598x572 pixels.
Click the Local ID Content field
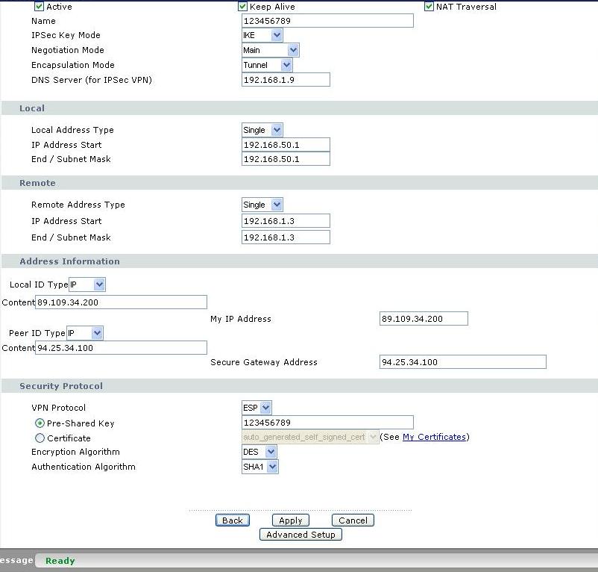point(122,302)
